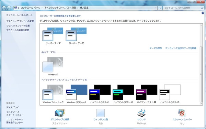Expand breadcrumb arrow after すべてのコントロール パネル項目
This screenshot has width=206, height=129.
coord(78,8)
